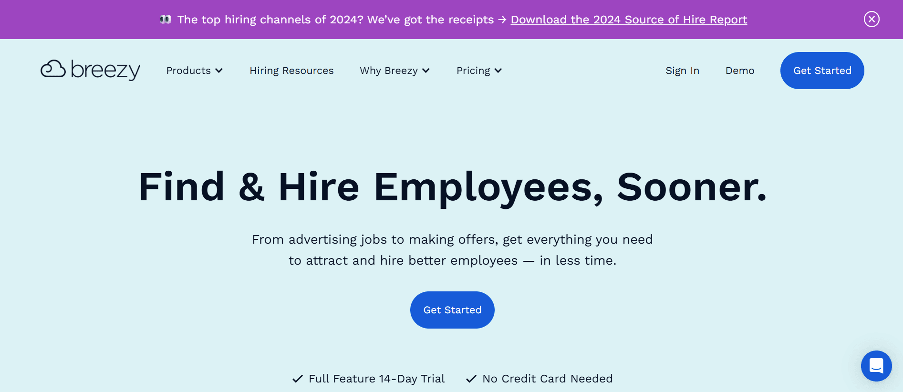
Task: Click the checkmark beside Full Feature 14-Day Trial
Action: pos(298,379)
